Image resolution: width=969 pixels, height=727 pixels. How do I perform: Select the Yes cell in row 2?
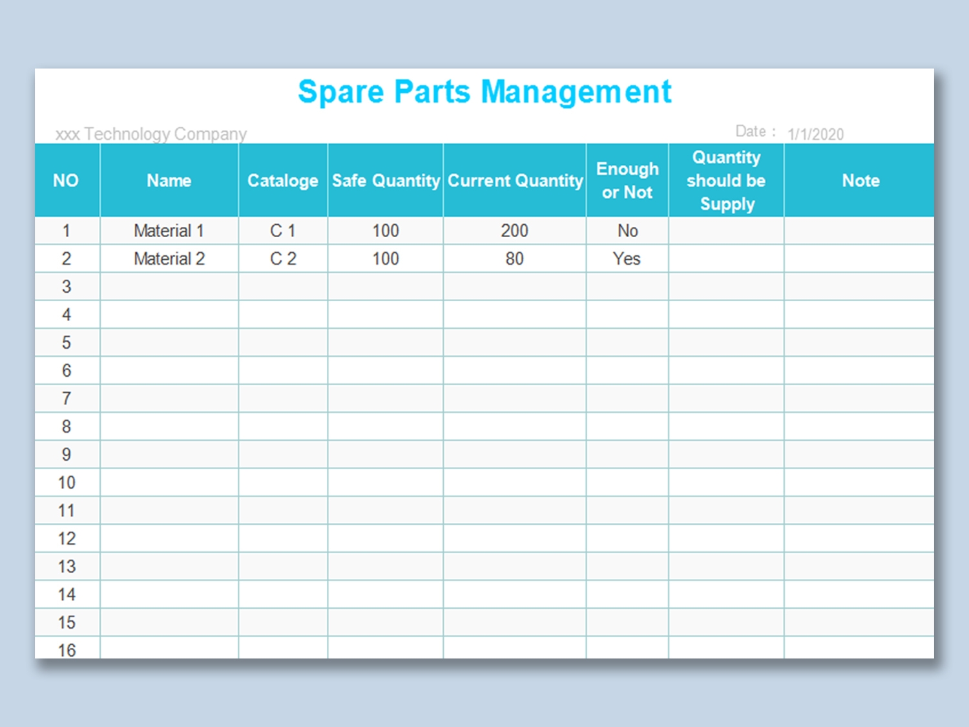(627, 258)
